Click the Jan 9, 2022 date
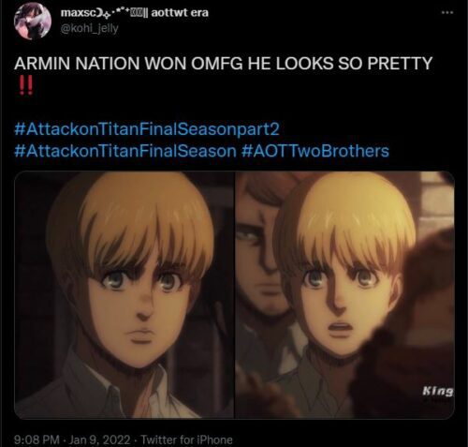 99,440
